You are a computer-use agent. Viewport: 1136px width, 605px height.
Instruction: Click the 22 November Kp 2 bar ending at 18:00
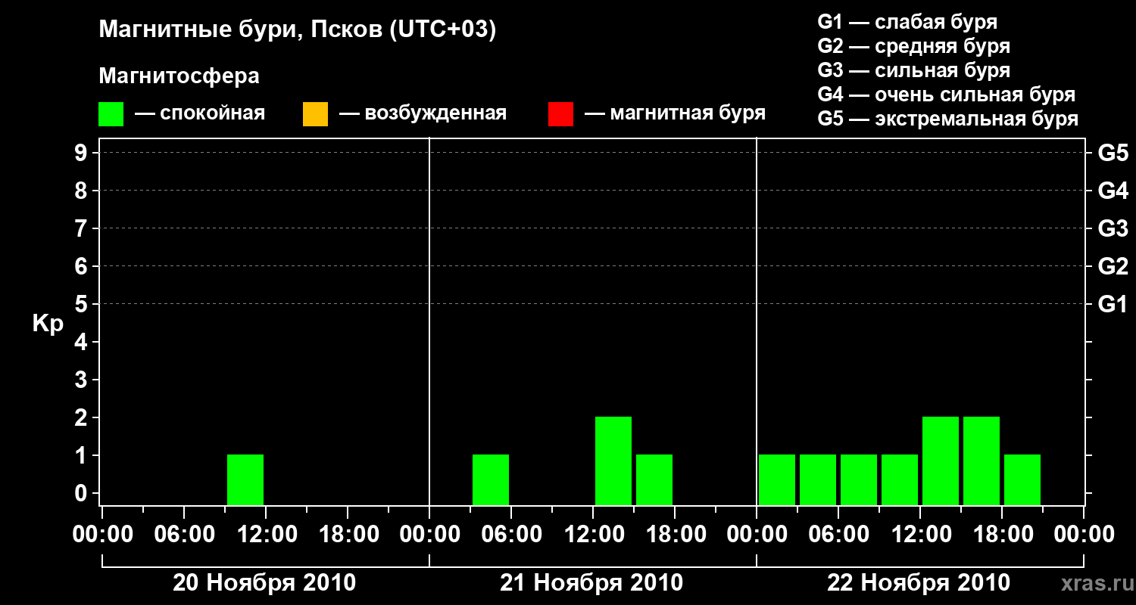pos(982,461)
